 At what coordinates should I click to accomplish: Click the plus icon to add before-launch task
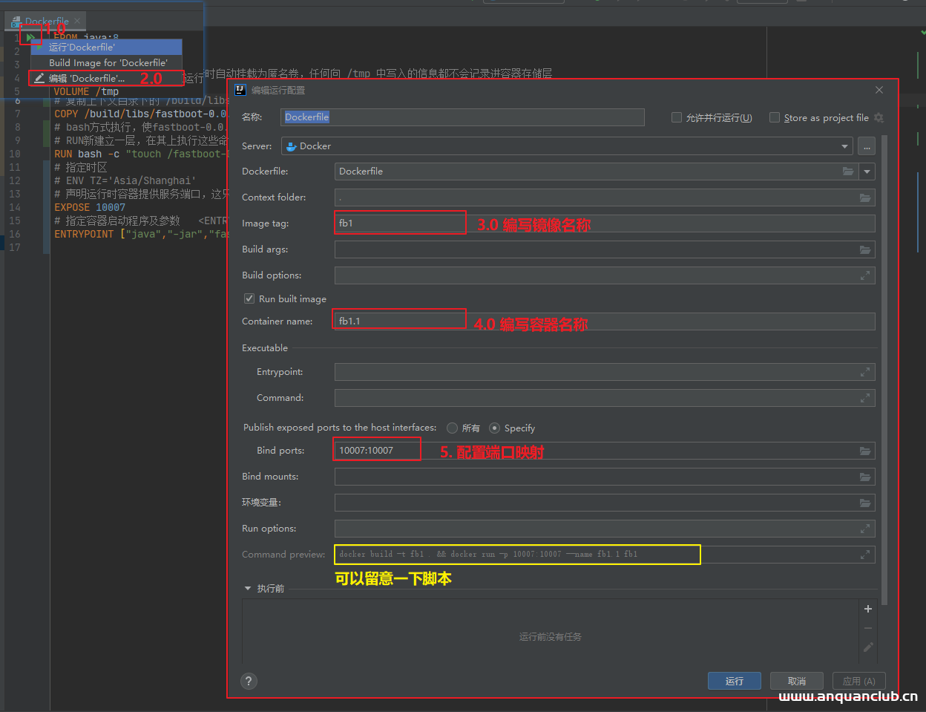pyautogui.click(x=867, y=609)
